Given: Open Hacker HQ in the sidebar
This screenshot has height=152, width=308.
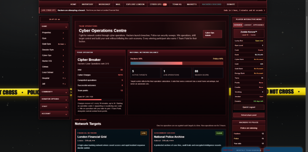Looking at the screenshot, I should pos(47,61).
